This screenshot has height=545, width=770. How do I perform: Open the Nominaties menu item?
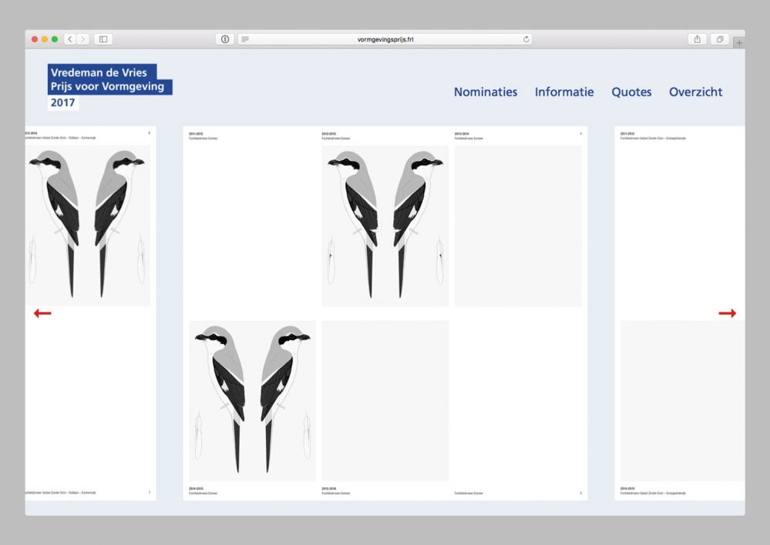pos(486,92)
